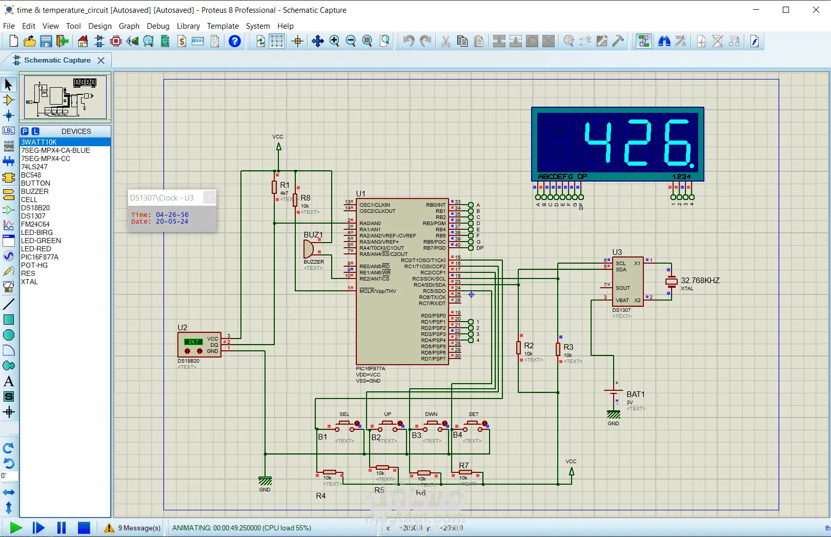Select Graph mode tool
831x537 pixels.
[x=9, y=225]
